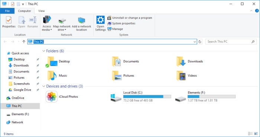
Task: Select the iCloud Photos item
Action: (x=62, y=97)
